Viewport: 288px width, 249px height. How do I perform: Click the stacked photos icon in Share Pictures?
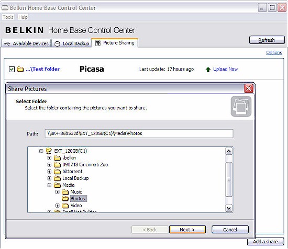point(241,106)
